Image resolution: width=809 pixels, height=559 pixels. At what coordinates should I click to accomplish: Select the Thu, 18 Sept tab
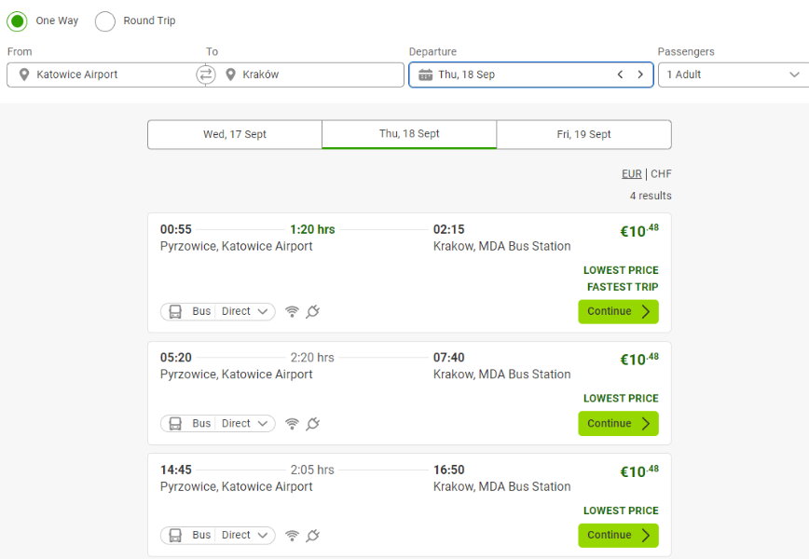tap(409, 134)
